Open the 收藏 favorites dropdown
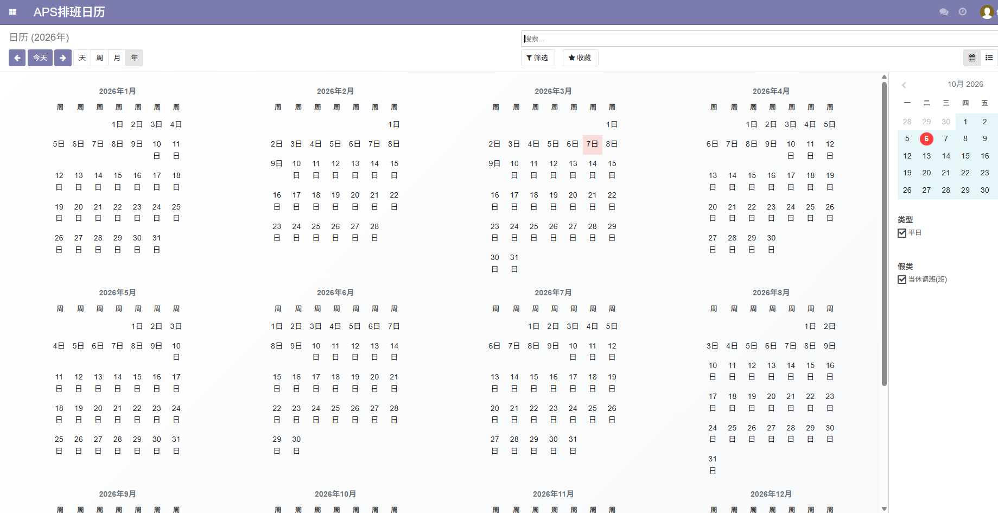998x513 pixels. pyautogui.click(x=580, y=58)
